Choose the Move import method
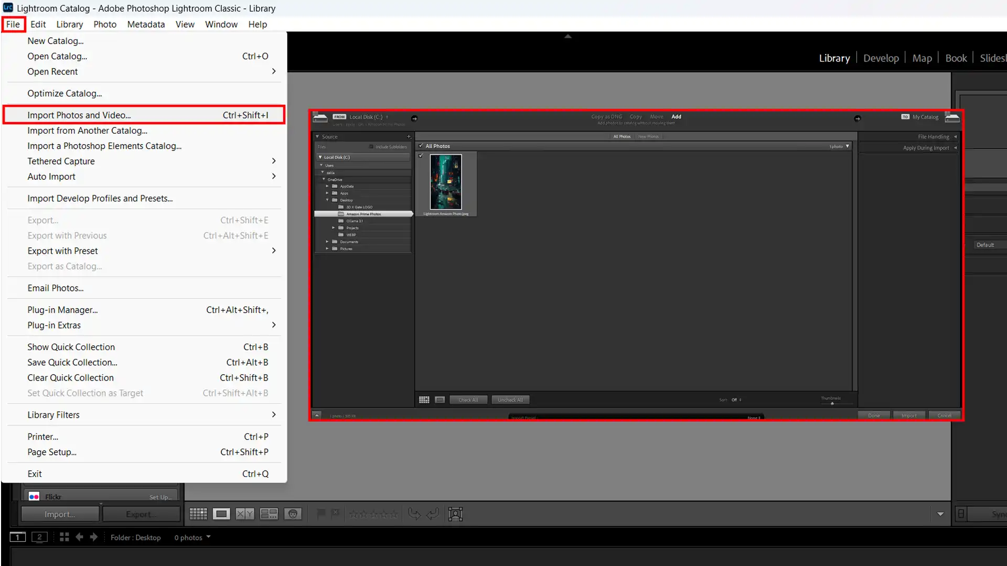Image resolution: width=1007 pixels, height=566 pixels. pos(657,117)
